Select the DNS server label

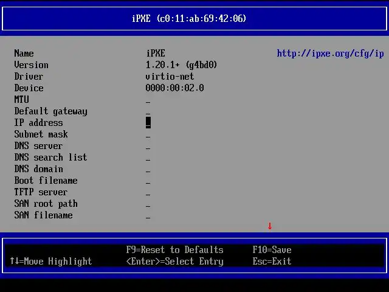click(x=38, y=146)
